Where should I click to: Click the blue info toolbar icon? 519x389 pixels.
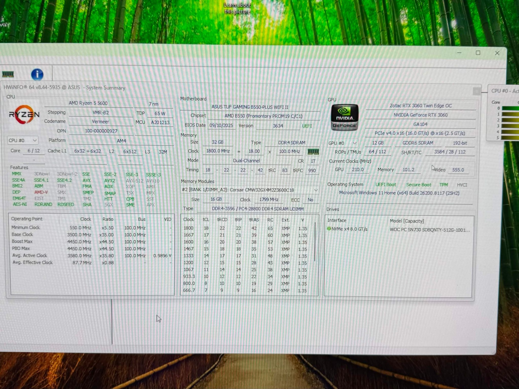(37, 74)
